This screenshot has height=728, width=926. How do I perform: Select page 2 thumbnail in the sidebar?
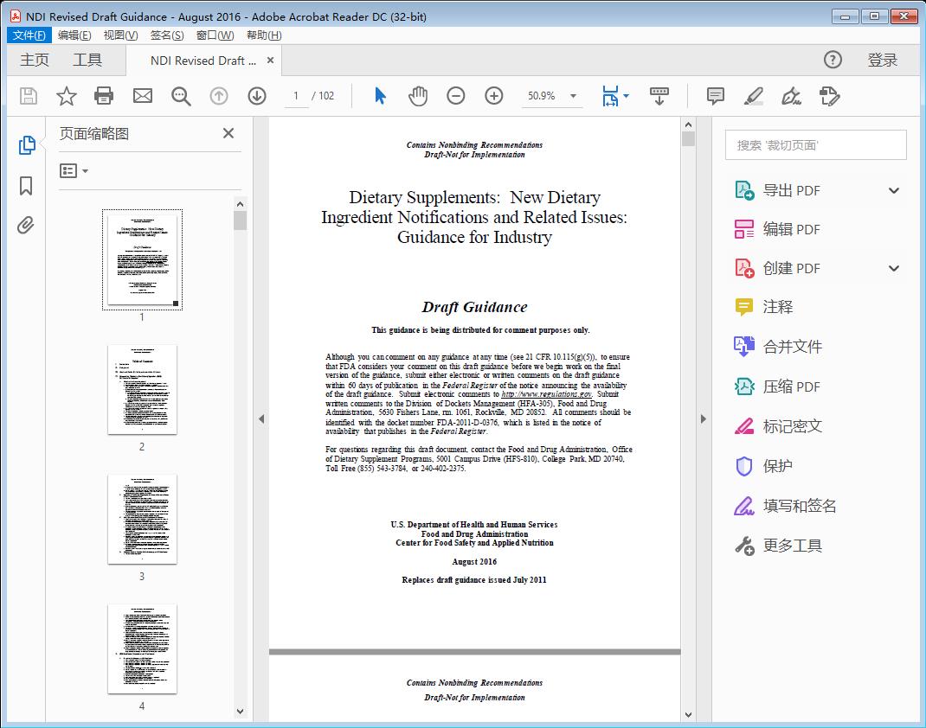point(141,389)
